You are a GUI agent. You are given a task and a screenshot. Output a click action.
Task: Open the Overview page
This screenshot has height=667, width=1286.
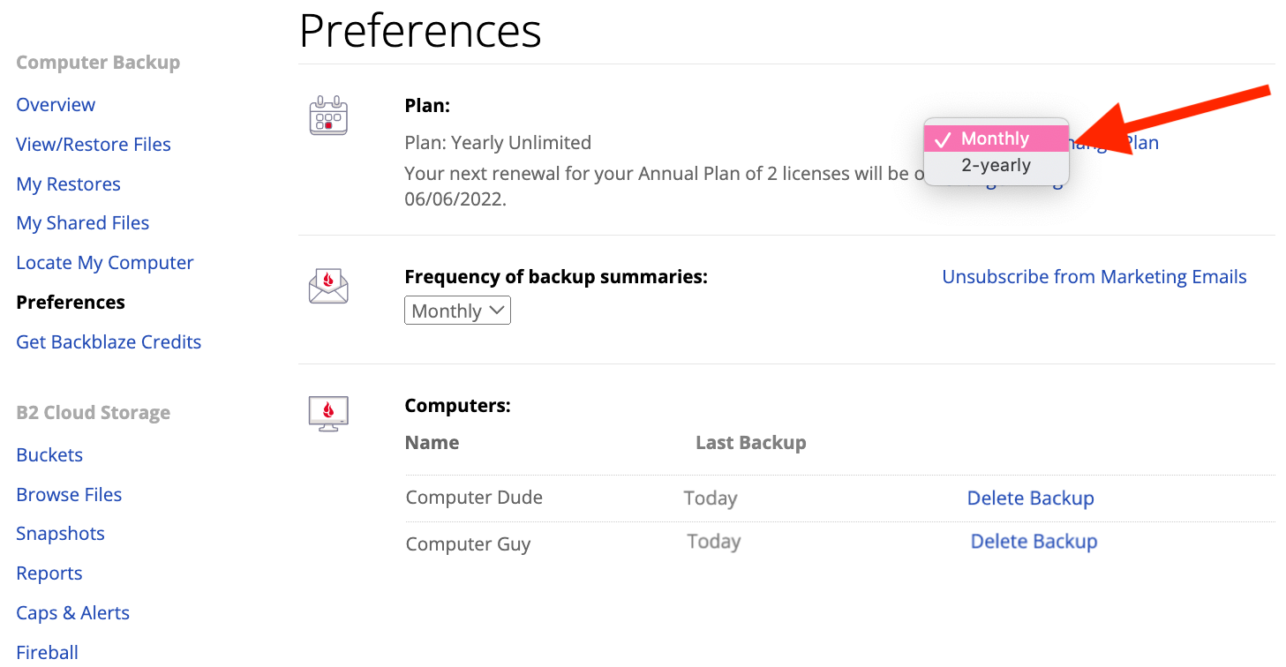56,105
